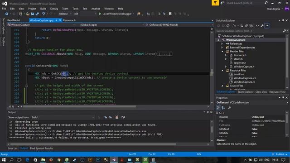Viewport: 290px width, 163px height.
Task: Click the bookmark icon in the toolbar
Action: coord(170,14)
